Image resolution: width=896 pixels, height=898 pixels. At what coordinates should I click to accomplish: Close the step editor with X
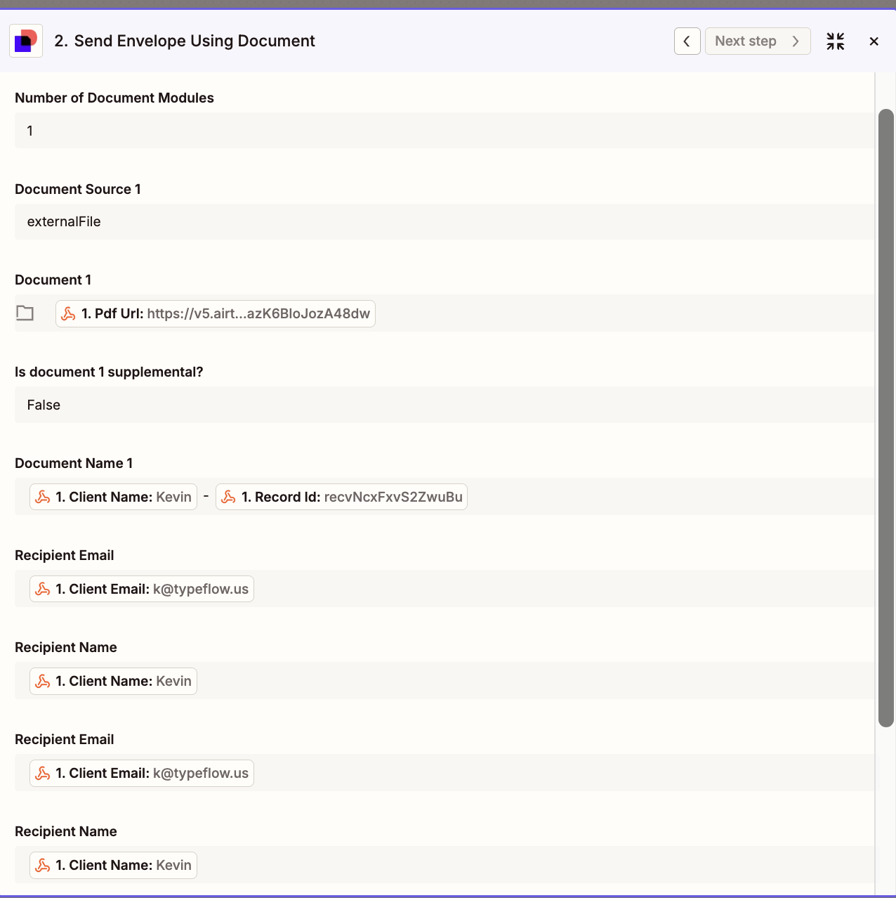pyautogui.click(x=874, y=41)
